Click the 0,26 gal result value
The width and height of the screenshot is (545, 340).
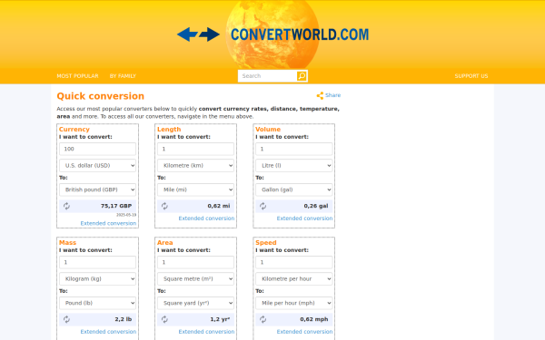point(316,206)
